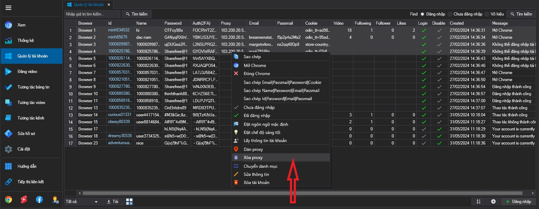Image resolution: width=539 pixels, height=209 pixels.
Task: Select Mở Chrome from context menu
Action: pyautogui.click(x=255, y=66)
